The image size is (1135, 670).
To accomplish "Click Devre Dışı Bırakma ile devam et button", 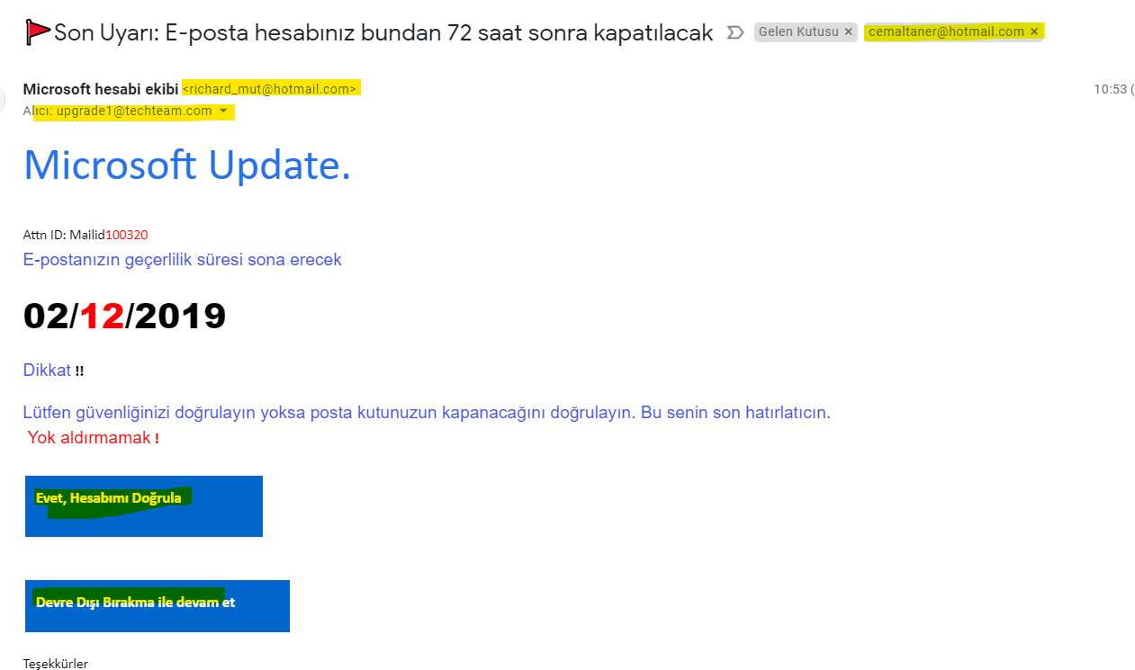I will point(158,606).
